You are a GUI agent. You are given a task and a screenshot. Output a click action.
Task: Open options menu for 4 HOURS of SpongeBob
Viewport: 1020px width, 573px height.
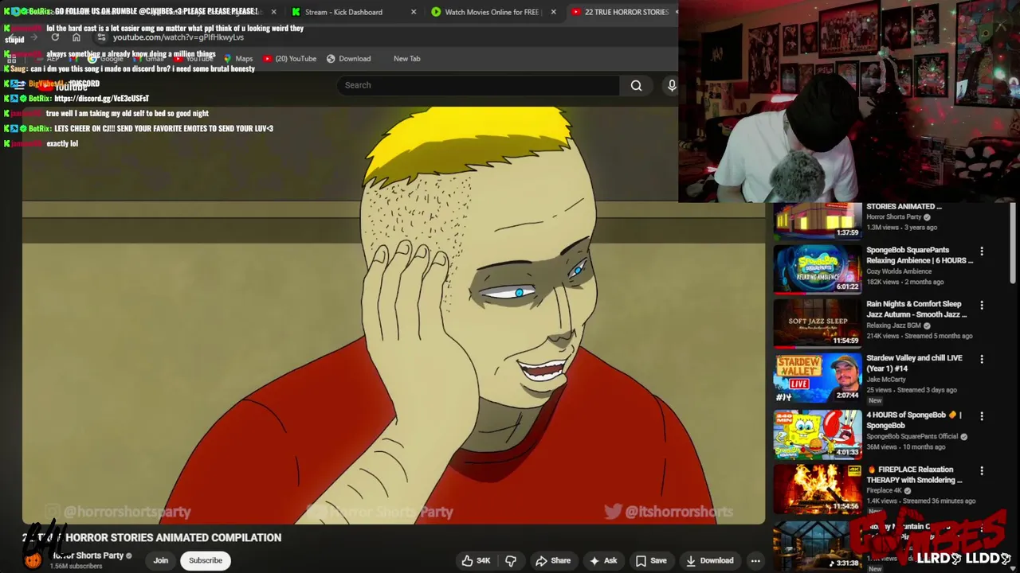click(982, 416)
